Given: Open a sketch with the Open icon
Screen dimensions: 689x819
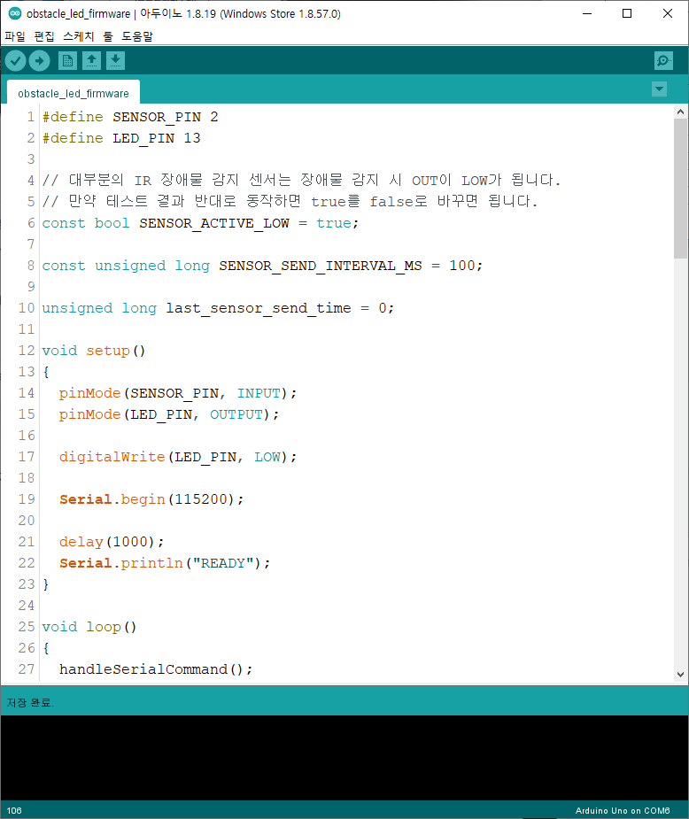Looking at the screenshot, I should (x=91, y=60).
